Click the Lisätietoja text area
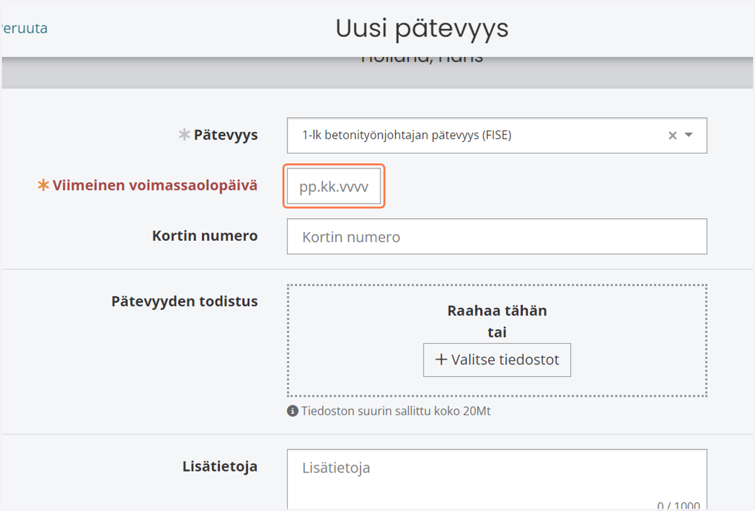The image size is (755, 511). (x=497, y=480)
